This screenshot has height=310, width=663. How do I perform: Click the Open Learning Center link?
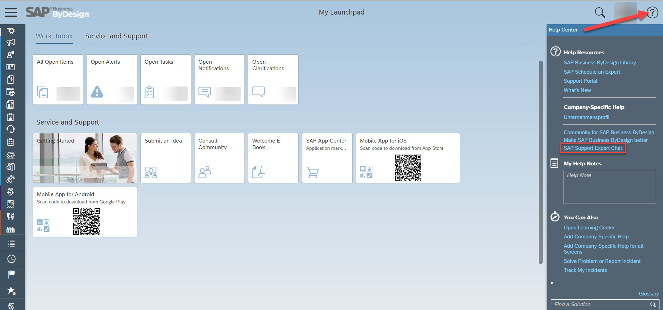(x=589, y=228)
